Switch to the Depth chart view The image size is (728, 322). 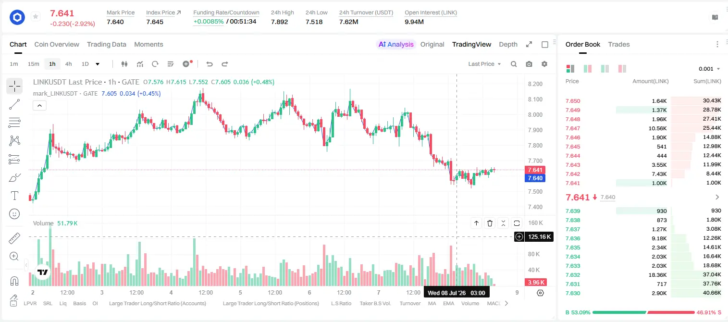[x=508, y=44]
